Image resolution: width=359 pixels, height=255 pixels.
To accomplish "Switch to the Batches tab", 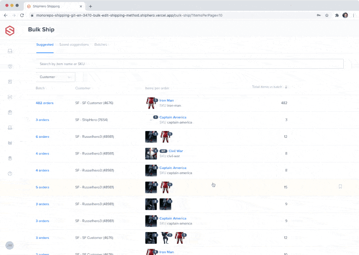I will point(101,45).
